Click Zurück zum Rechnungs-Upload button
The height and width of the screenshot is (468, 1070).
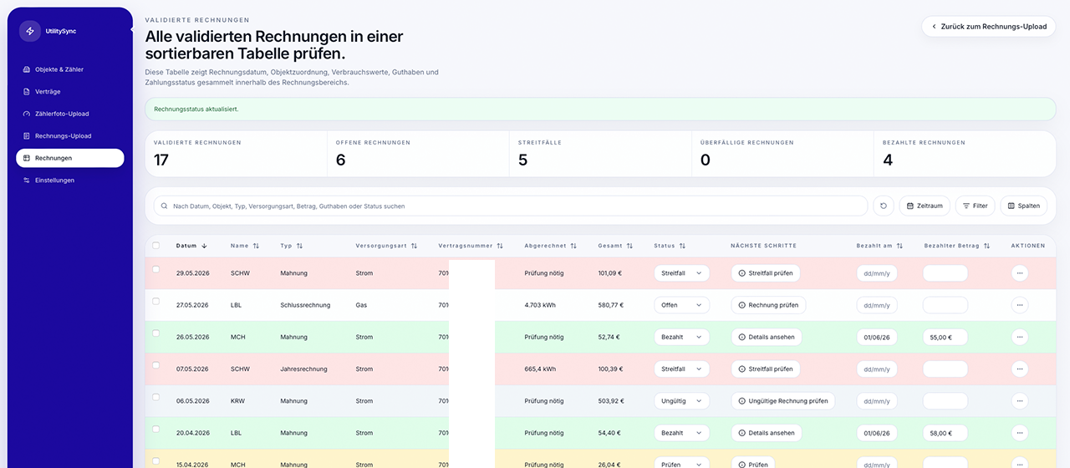coord(988,27)
